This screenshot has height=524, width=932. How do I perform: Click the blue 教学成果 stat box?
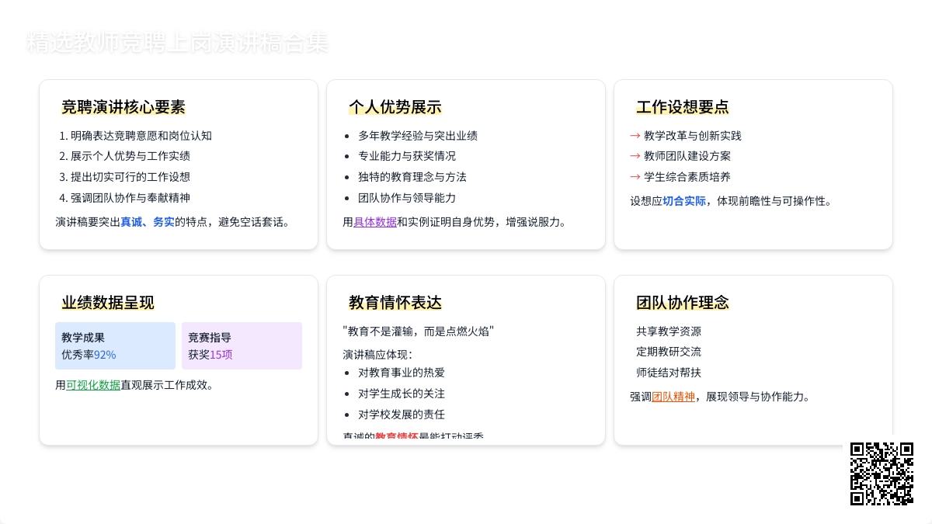[116, 346]
